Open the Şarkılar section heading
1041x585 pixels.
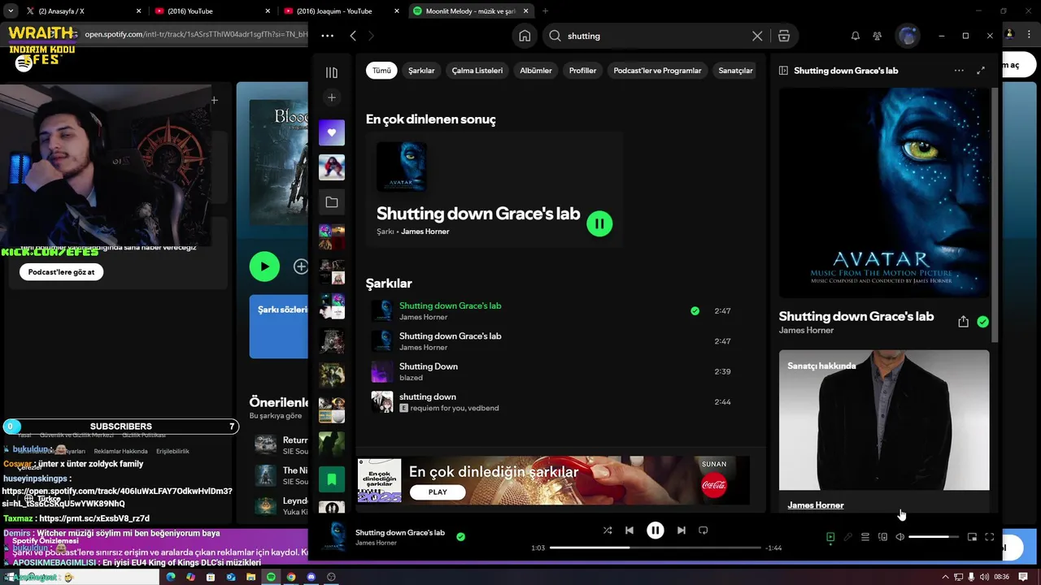[x=389, y=284]
